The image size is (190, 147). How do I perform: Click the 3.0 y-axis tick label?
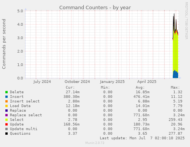20,38
